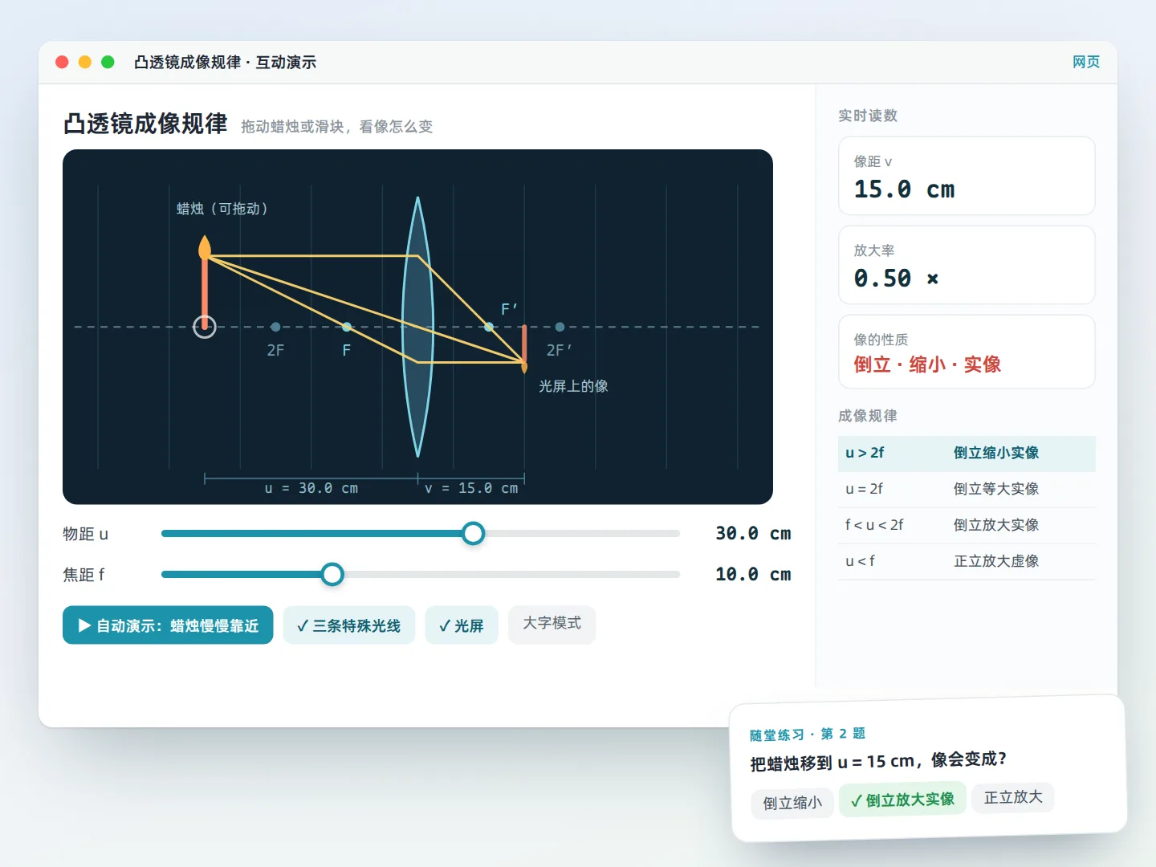This screenshot has width=1156, height=867.
Task: Click the F′ focal point right of lens
Action: pyautogui.click(x=489, y=327)
